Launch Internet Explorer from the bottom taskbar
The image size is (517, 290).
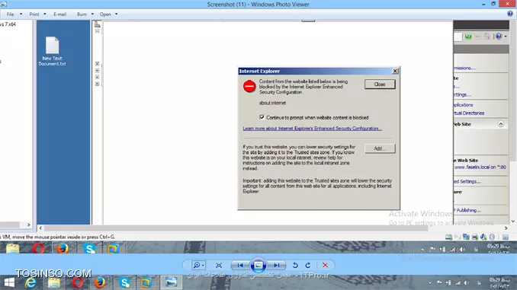tap(31, 282)
